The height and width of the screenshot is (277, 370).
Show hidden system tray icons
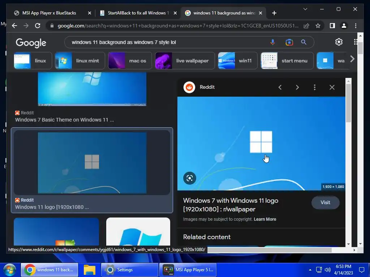[310, 270]
